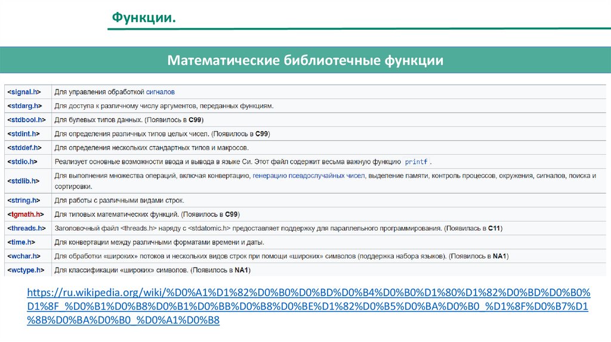Click 'Для обработки «широких» потоков' description

(282, 256)
